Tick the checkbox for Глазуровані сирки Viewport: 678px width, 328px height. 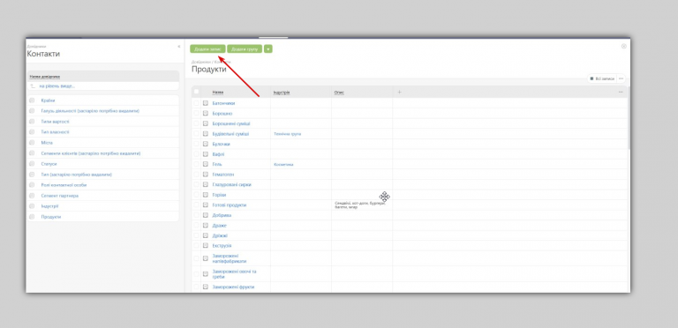(196, 184)
